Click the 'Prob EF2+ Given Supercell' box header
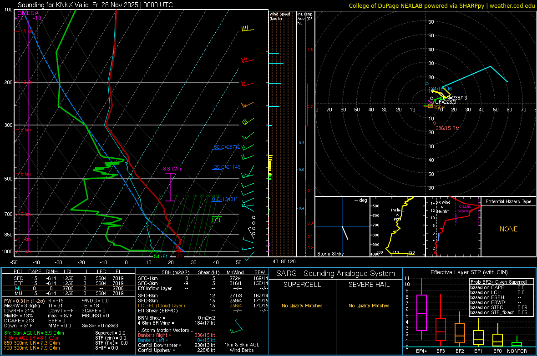The image size is (537, 356). pyautogui.click(x=499, y=282)
